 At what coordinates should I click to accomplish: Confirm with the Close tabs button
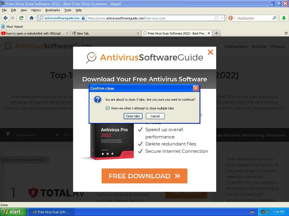[x=133, y=116]
